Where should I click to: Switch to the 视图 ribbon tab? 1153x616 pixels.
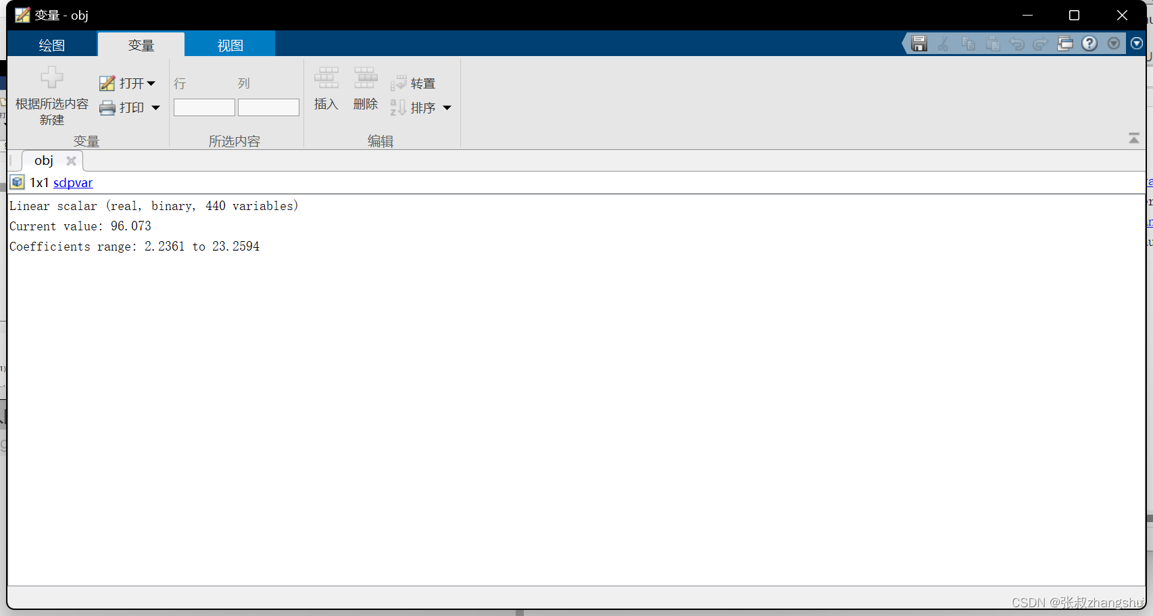(230, 44)
